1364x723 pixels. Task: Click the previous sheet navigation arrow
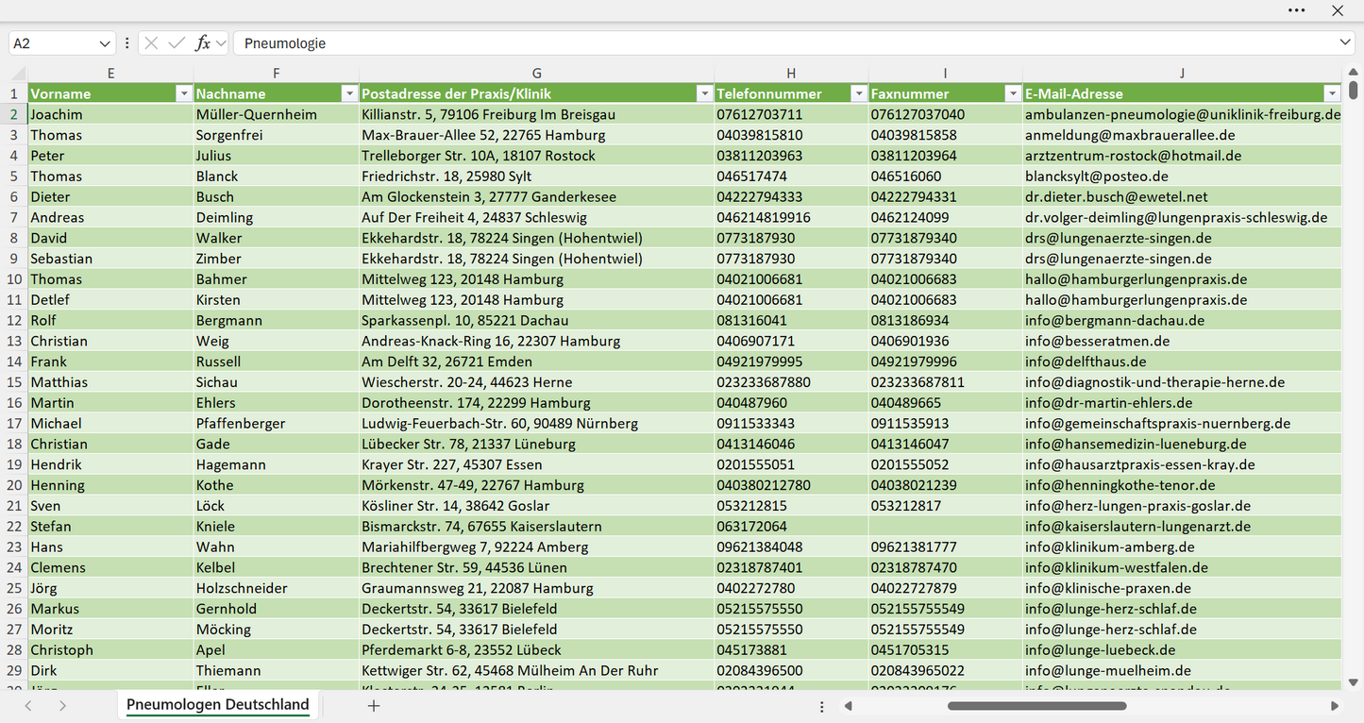click(x=28, y=705)
